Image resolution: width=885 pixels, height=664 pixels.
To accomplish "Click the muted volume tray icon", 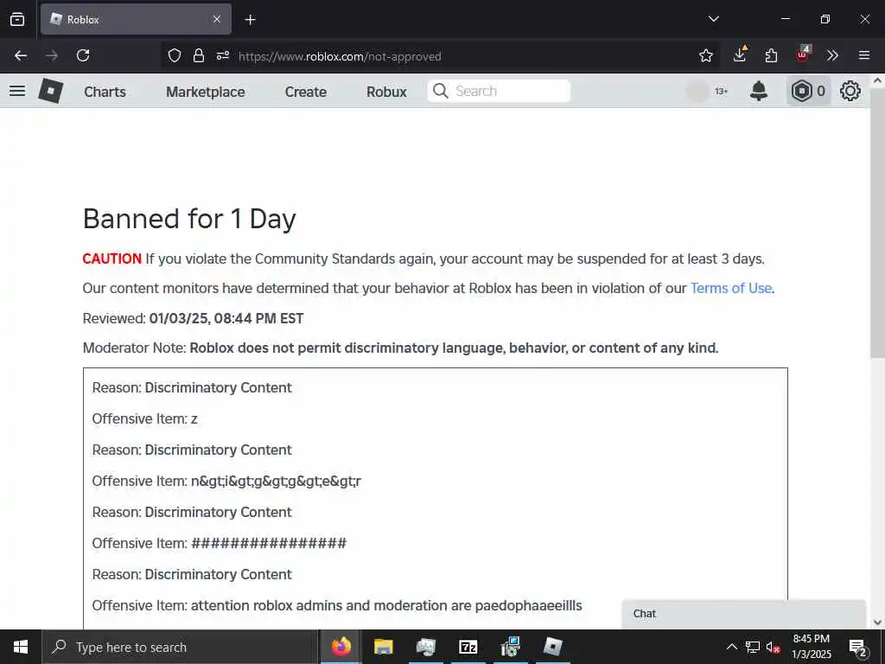I will (x=774, y=647).
